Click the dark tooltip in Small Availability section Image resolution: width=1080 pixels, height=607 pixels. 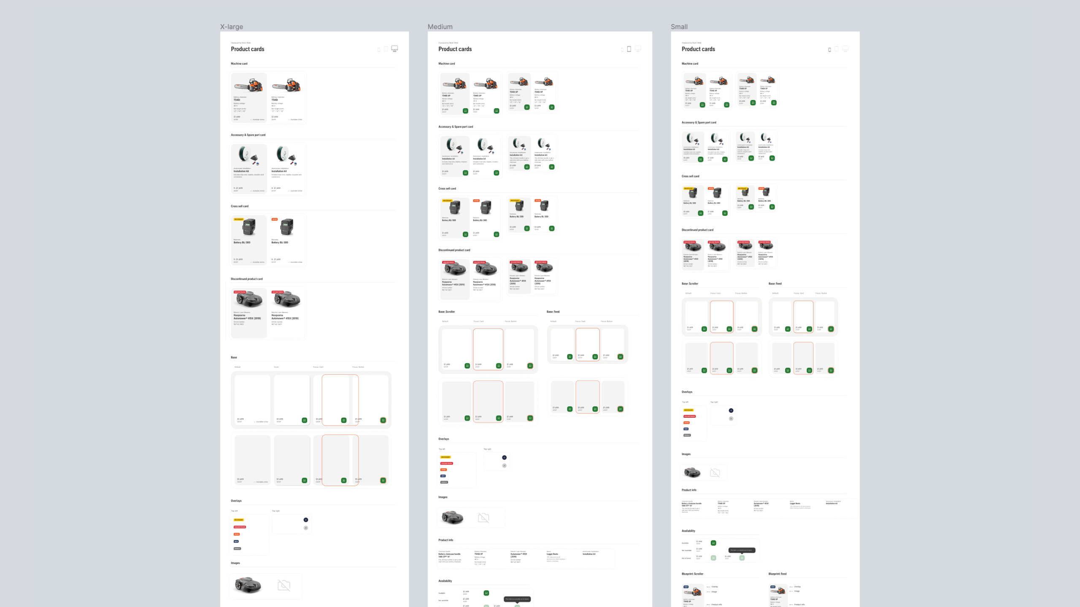[742, 550]
